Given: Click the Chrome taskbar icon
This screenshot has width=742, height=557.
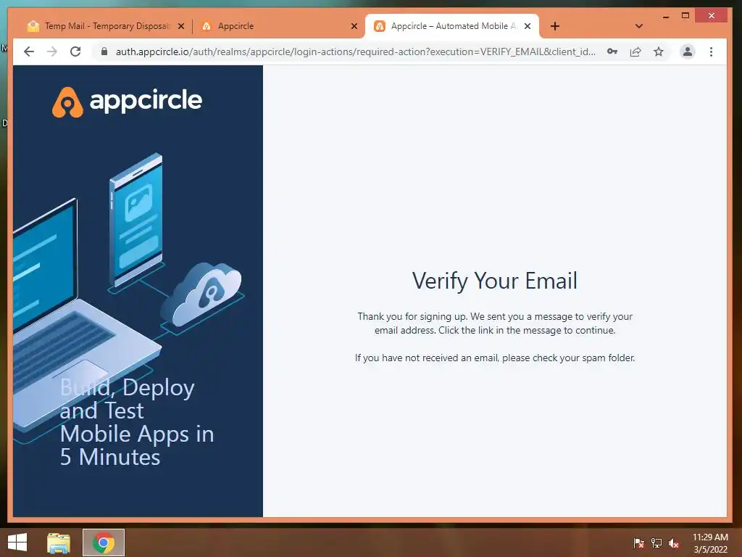Looking at the screenshot, I should [104, 542].
